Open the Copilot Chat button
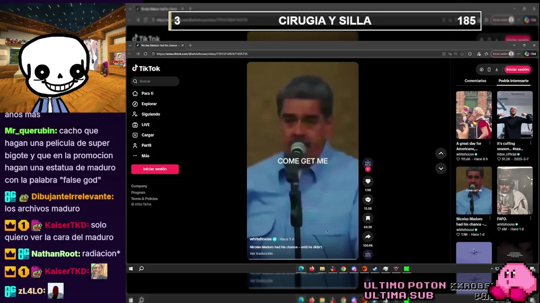This screenshot has width=540, height=303. (530, 54)
